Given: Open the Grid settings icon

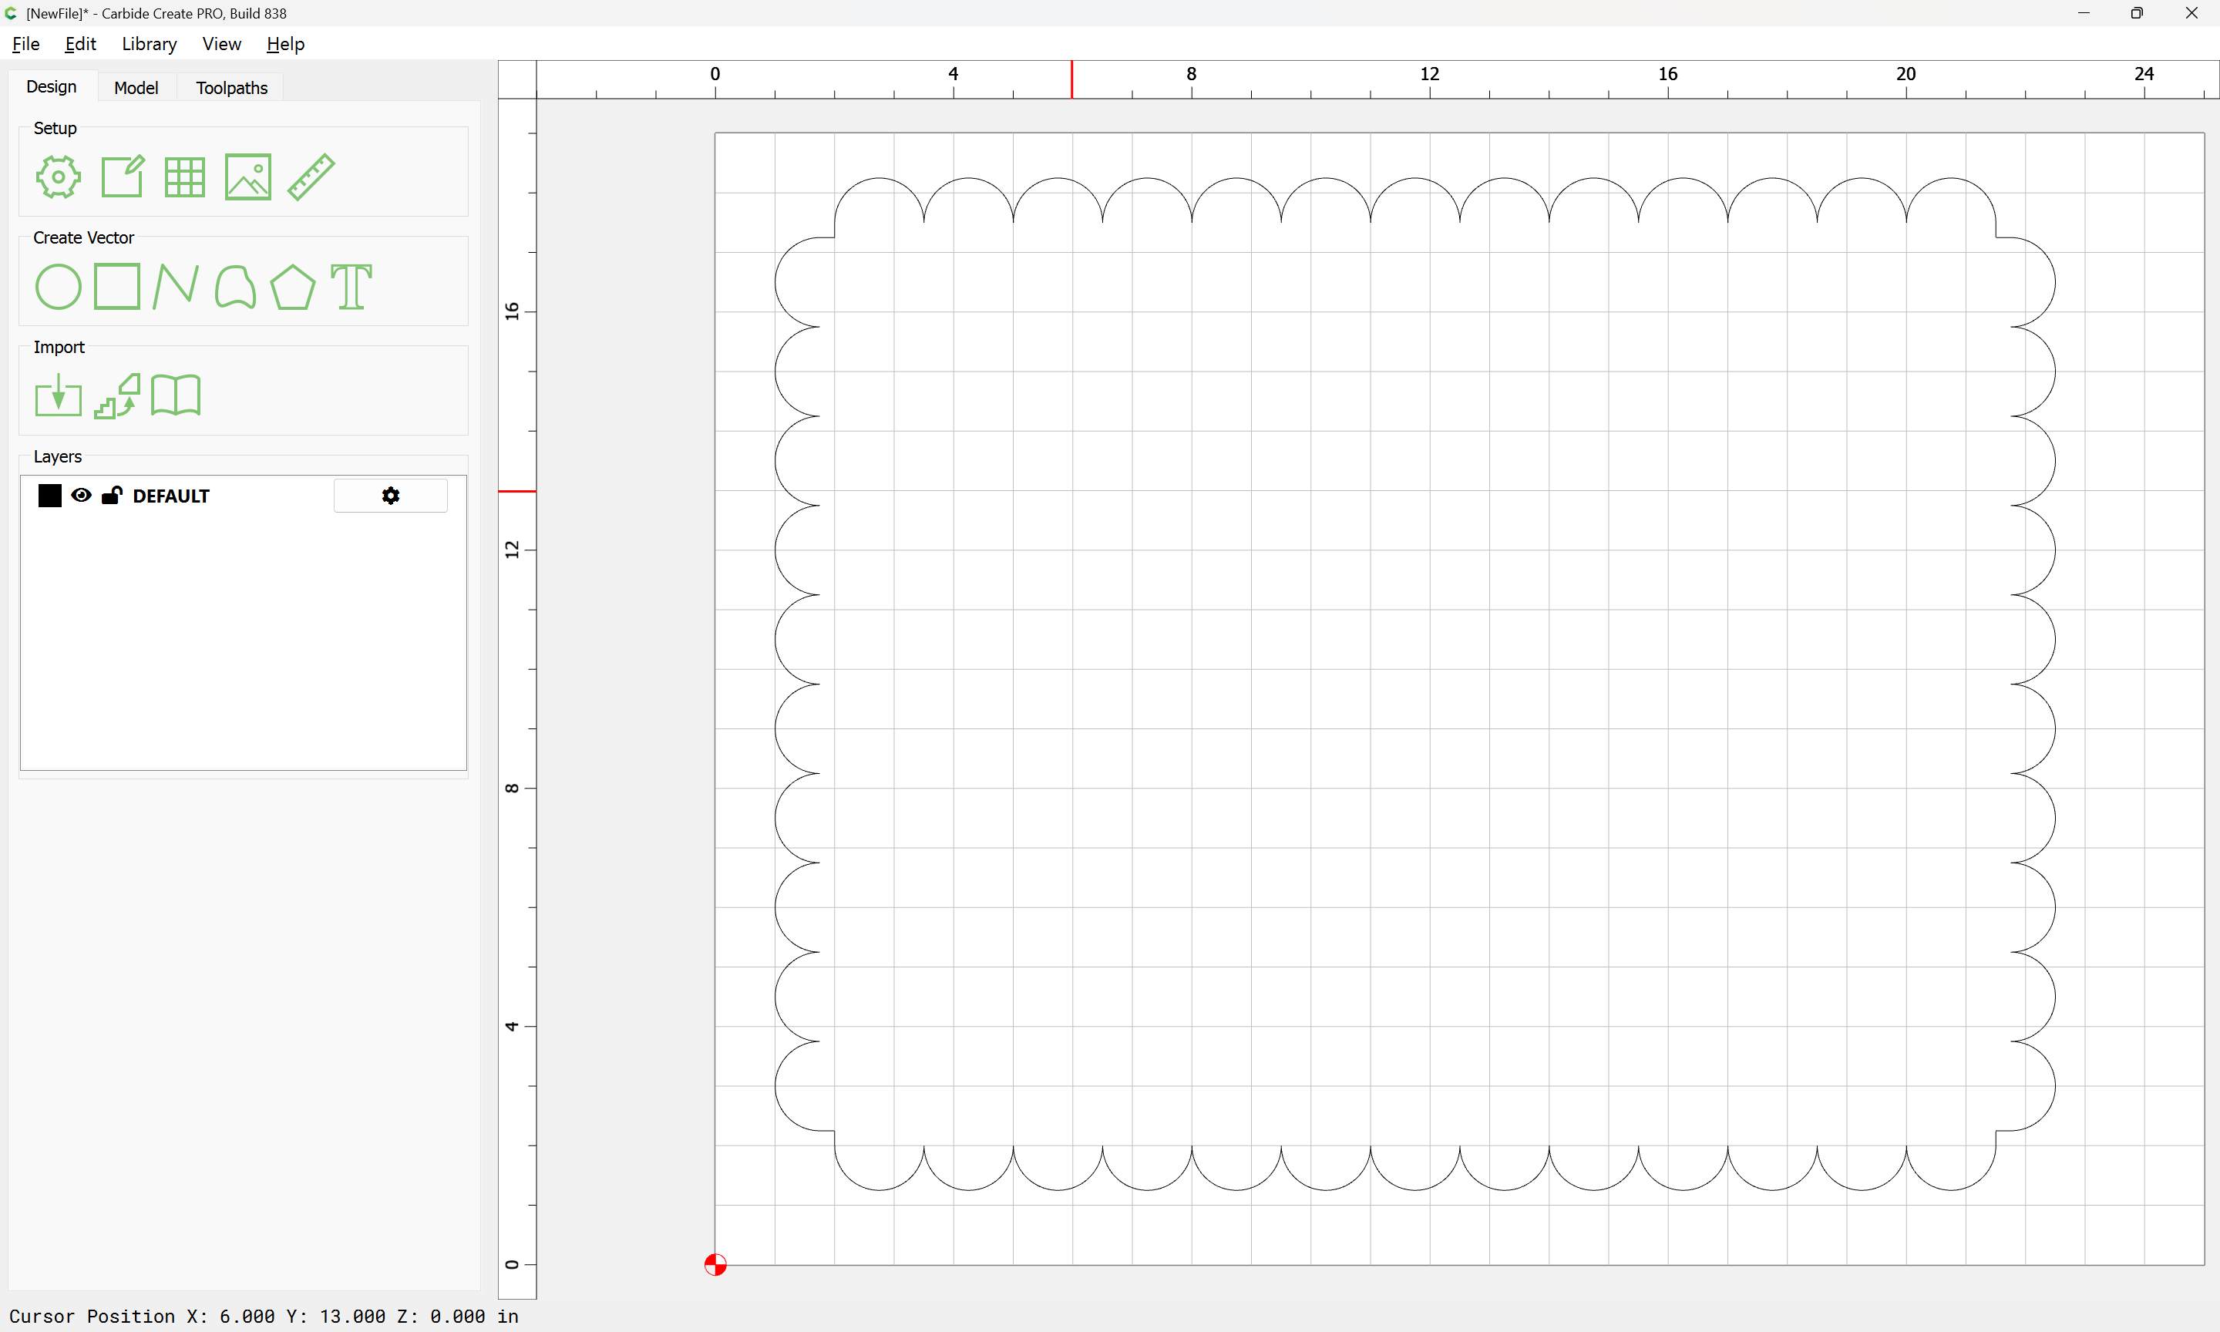Looking at the screenshot, I should (x=185, y=177).
